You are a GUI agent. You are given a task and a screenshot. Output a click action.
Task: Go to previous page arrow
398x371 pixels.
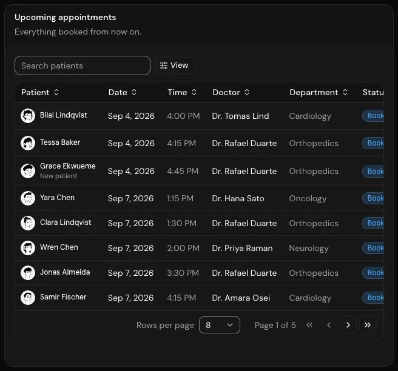pos(329,325)
